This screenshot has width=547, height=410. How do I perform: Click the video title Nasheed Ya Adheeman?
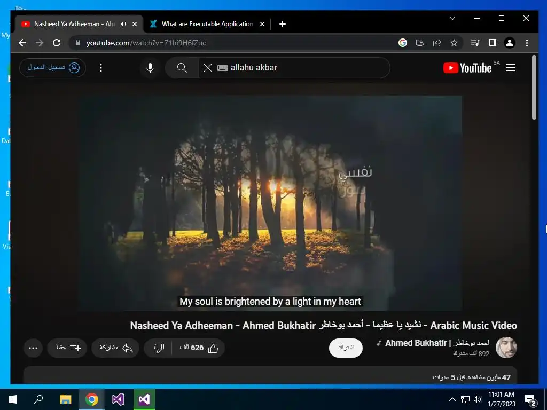click(323, 325)
